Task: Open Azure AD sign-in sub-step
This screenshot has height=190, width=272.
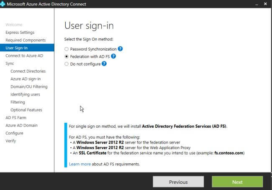Action: pyautogui.click(x=26, y=79)
